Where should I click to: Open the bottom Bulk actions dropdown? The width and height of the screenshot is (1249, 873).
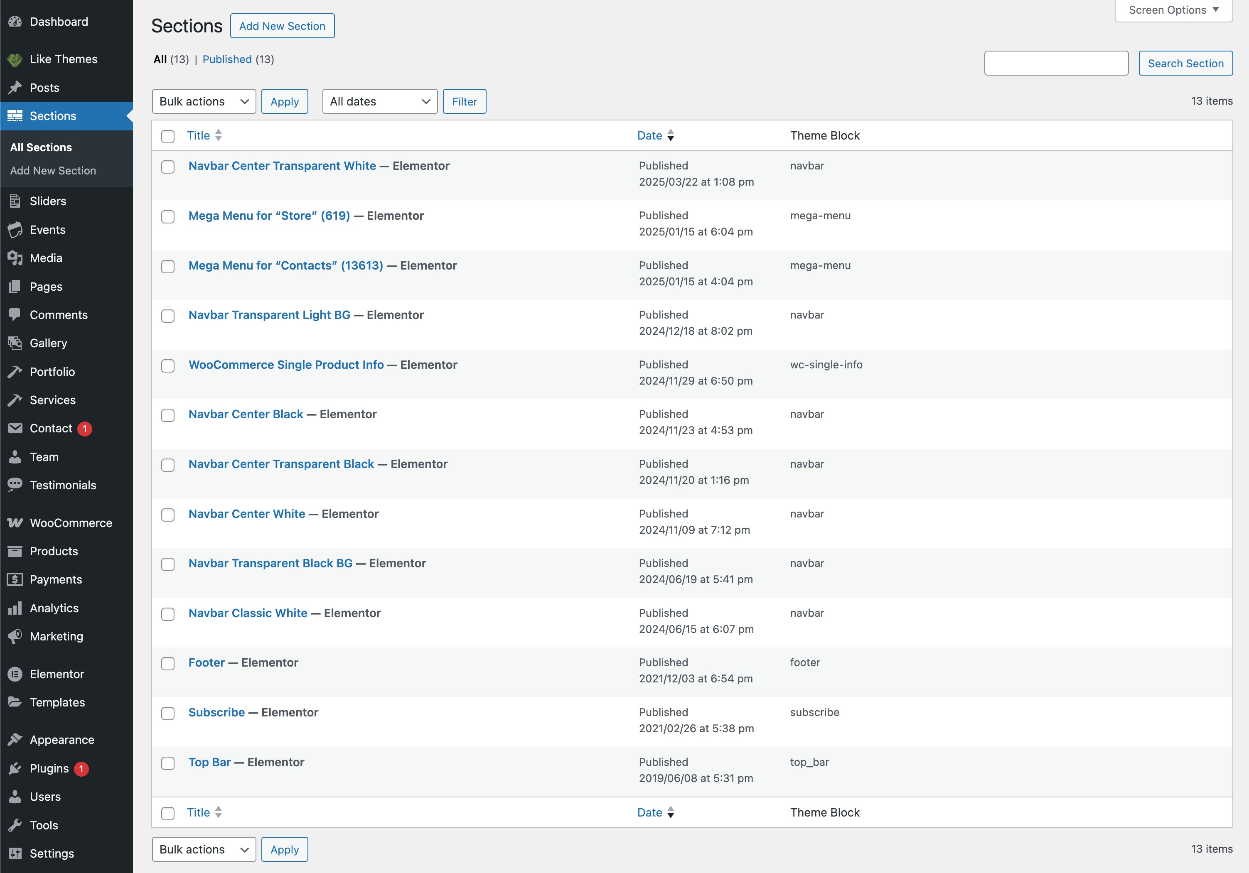pos(204,849)
